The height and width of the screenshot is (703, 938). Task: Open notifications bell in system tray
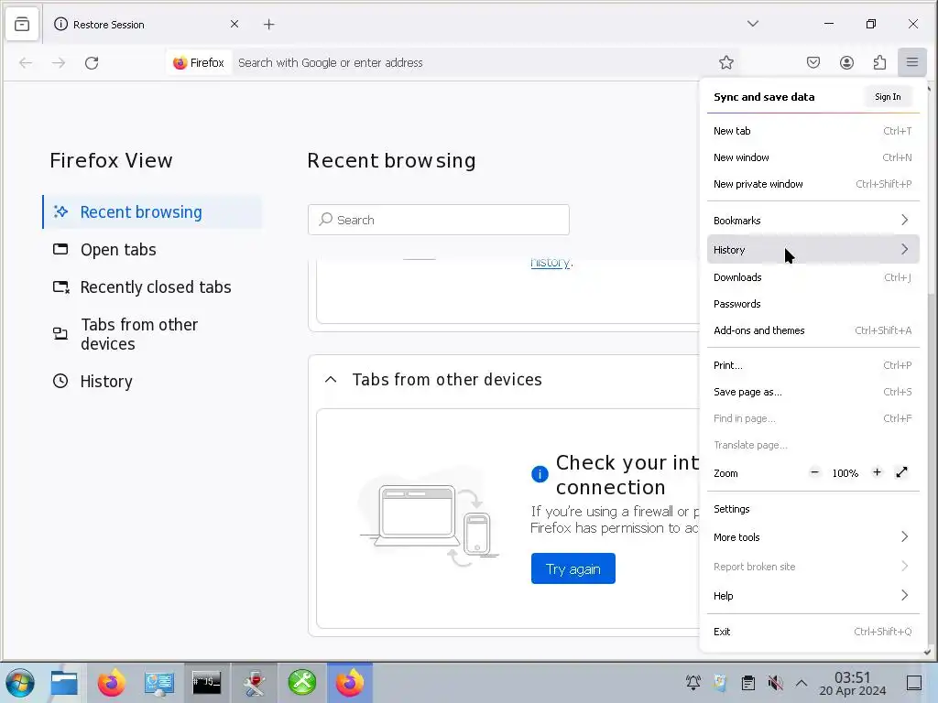point(693,683)
